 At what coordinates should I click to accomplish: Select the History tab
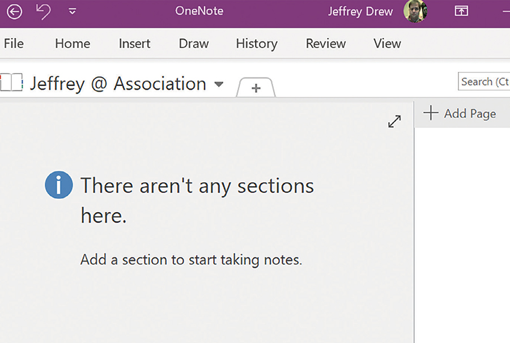pyautogui.click(x=256, y=44)
